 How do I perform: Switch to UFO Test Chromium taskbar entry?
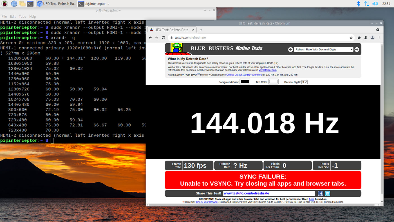click(x=57, y=4)
